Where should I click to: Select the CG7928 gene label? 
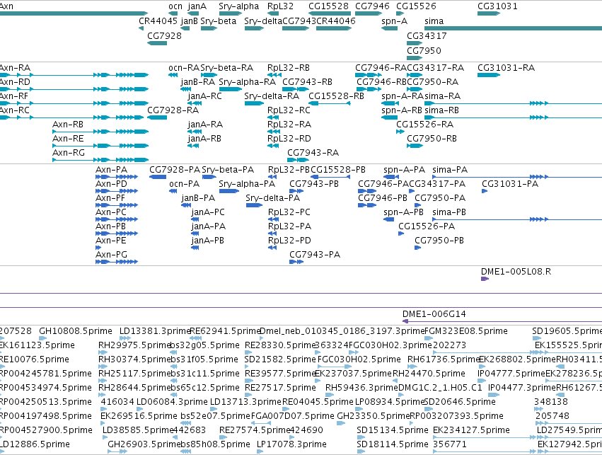164,36
